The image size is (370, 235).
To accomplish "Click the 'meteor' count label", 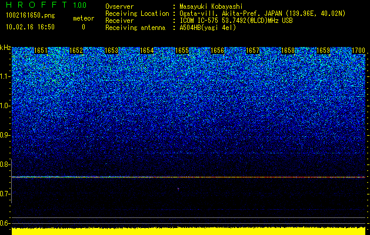I will click(x=84, y=18).
